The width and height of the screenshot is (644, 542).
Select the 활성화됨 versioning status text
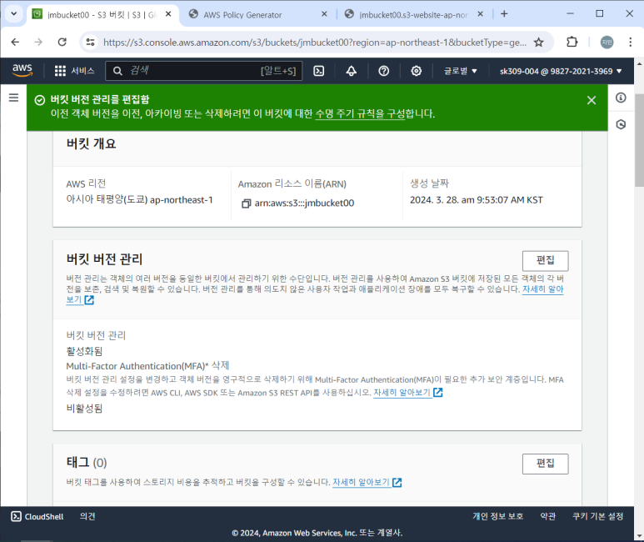pos(84,351)
